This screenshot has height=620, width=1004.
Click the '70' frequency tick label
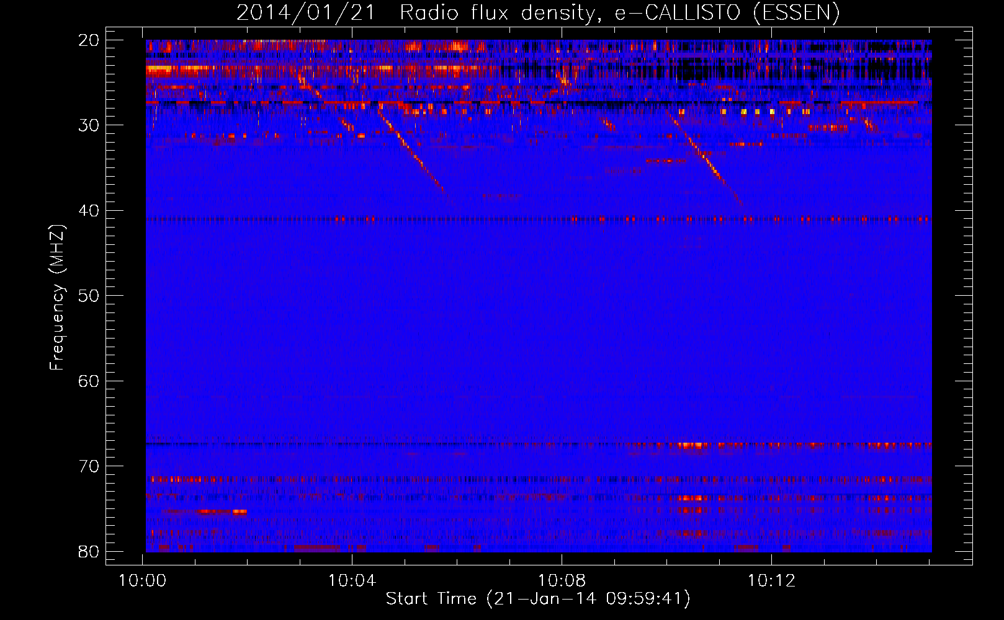[89, 466]
